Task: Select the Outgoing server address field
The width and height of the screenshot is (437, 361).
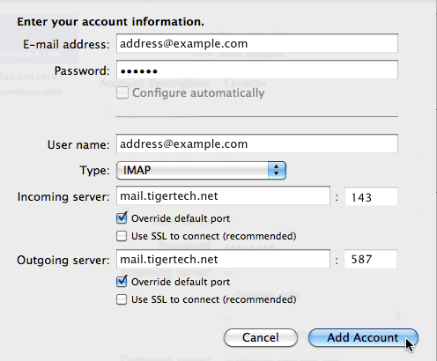Action: click(x=223, y=259)
